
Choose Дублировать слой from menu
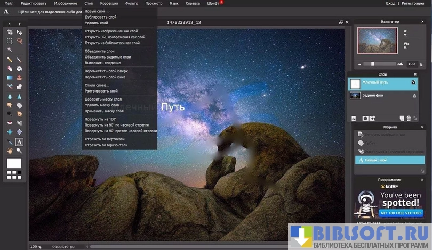click(100, 17)
